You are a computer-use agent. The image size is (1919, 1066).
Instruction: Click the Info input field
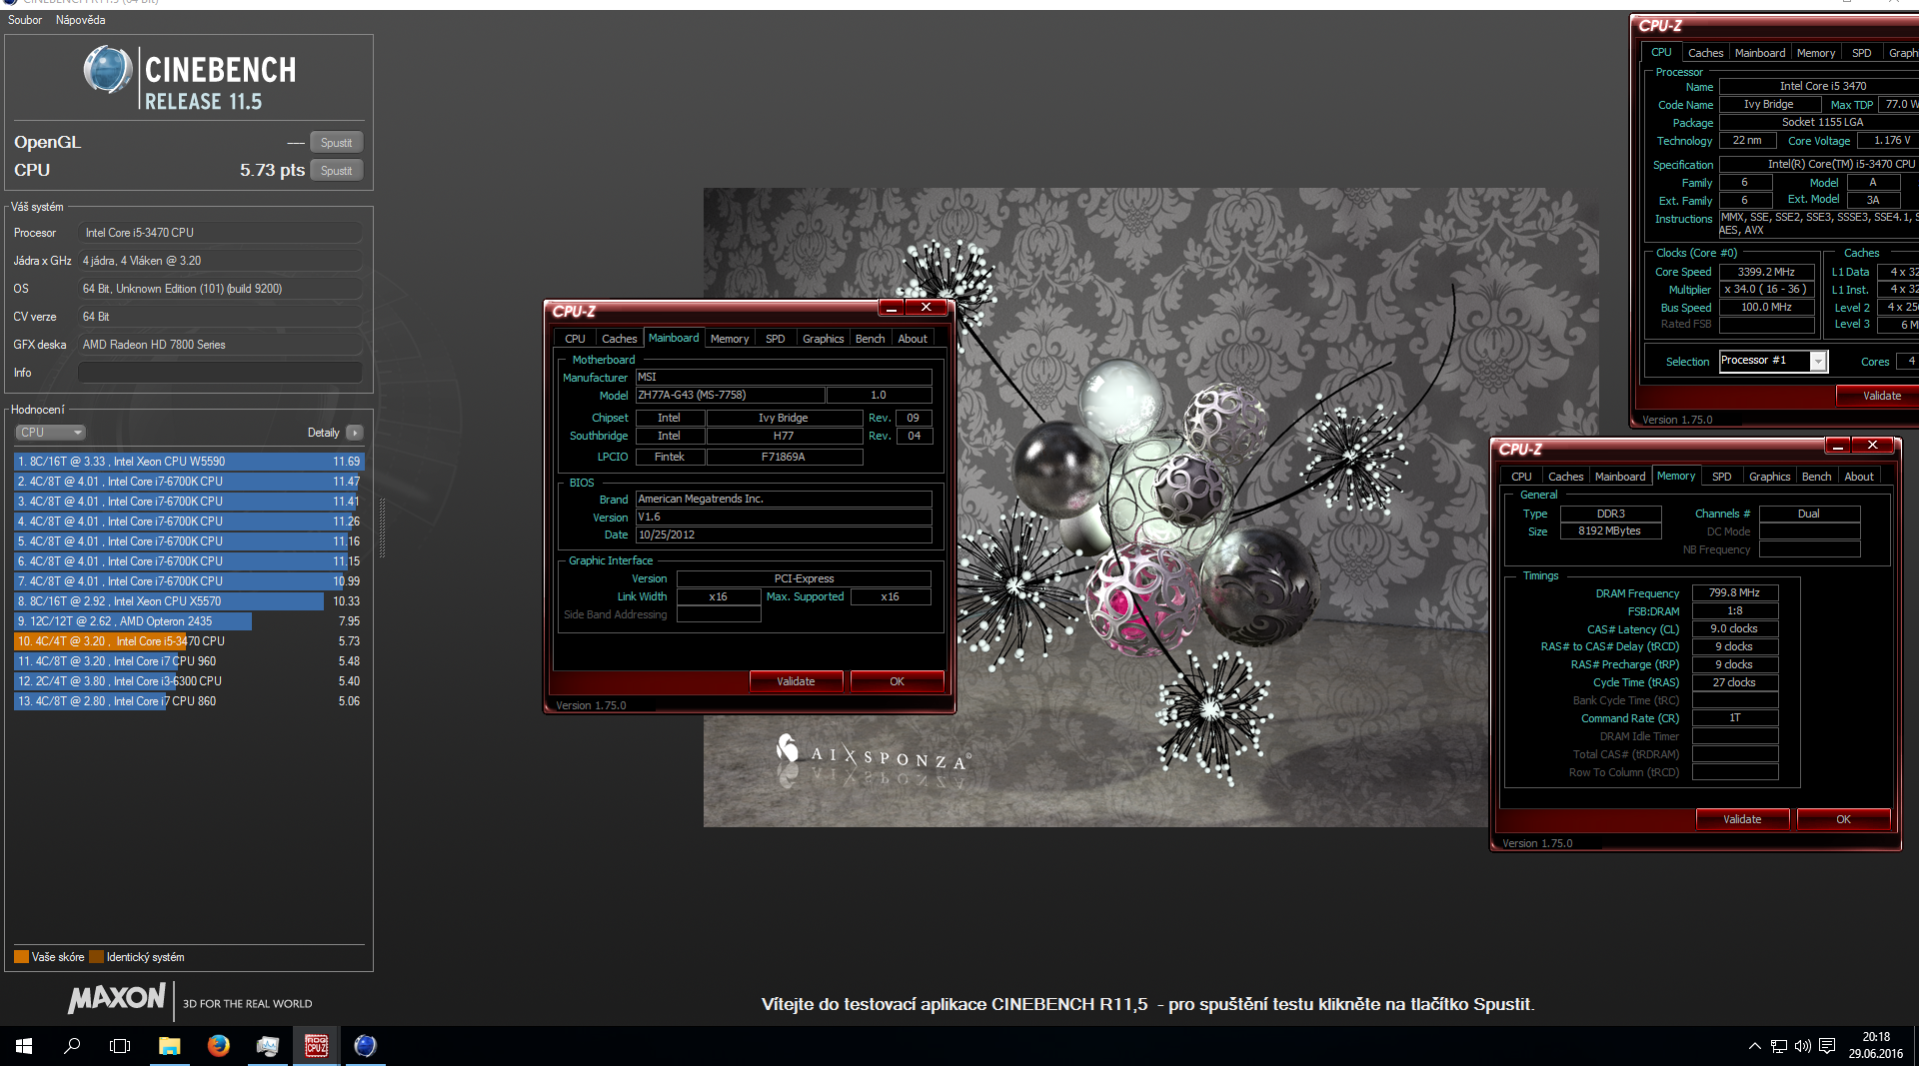point(220,373)
